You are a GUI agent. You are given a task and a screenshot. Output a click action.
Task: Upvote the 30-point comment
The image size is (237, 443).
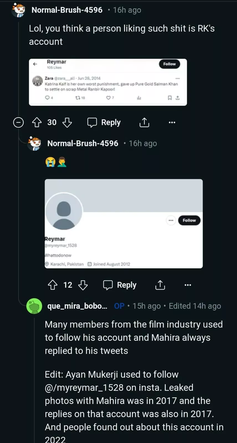click(37, 122)
